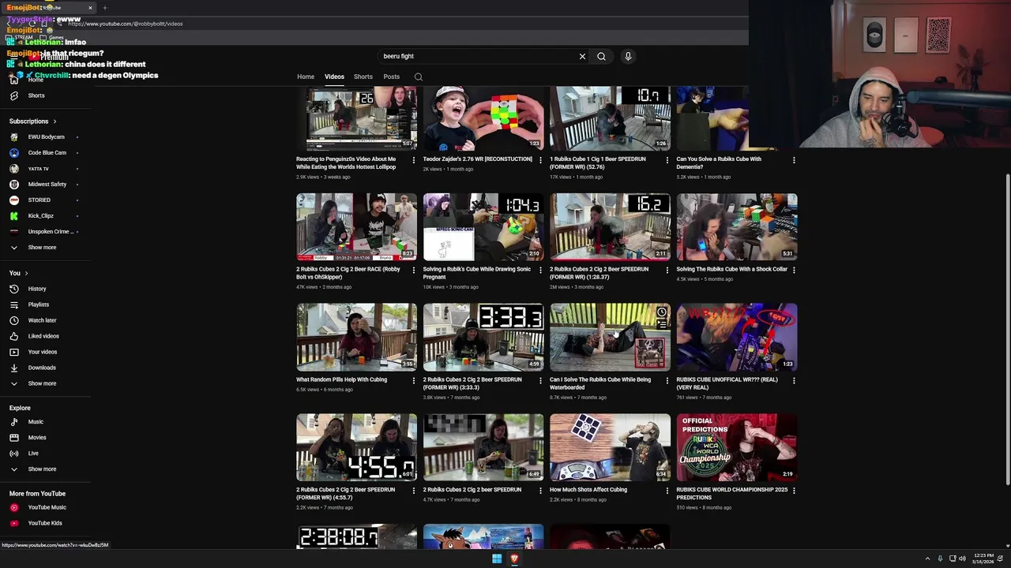
Task: Clear the search box with X icon
Action: 582,56
